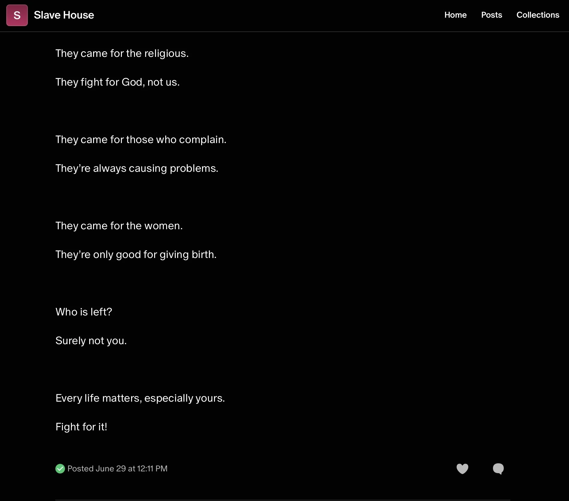Click the line 'They came for those who complain.'
Viewport: 569px width, 501px height.
141,139
